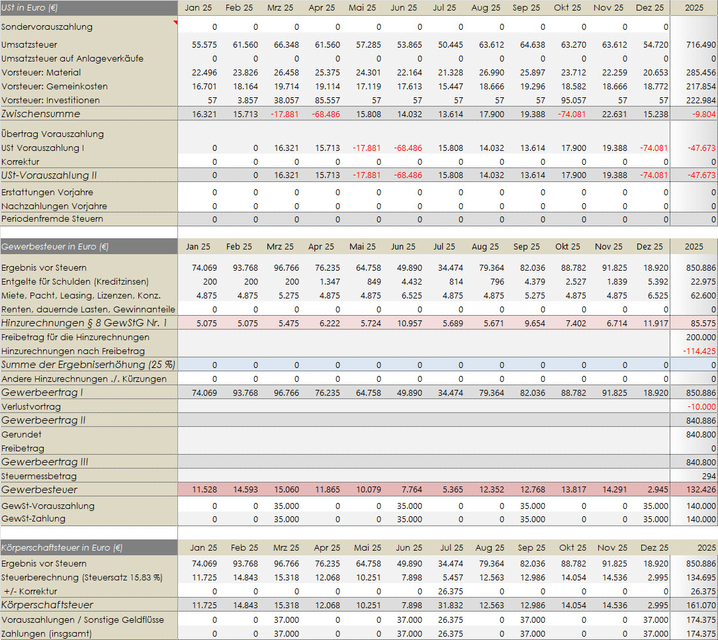Select the pink 'Gewerbesteuer' row label

(x=40, y=490)
